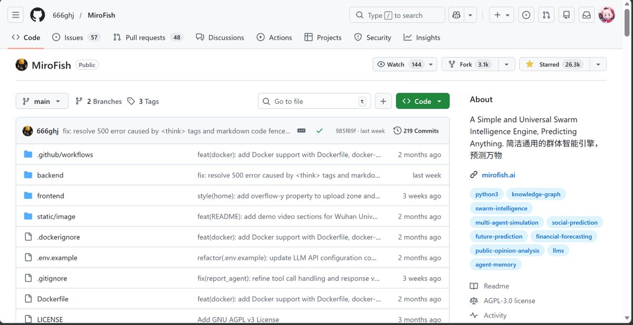Viewport: 633px width, 325px height.
Task: Open the AGPL-3.0 license link
Action: click(510, 301)
